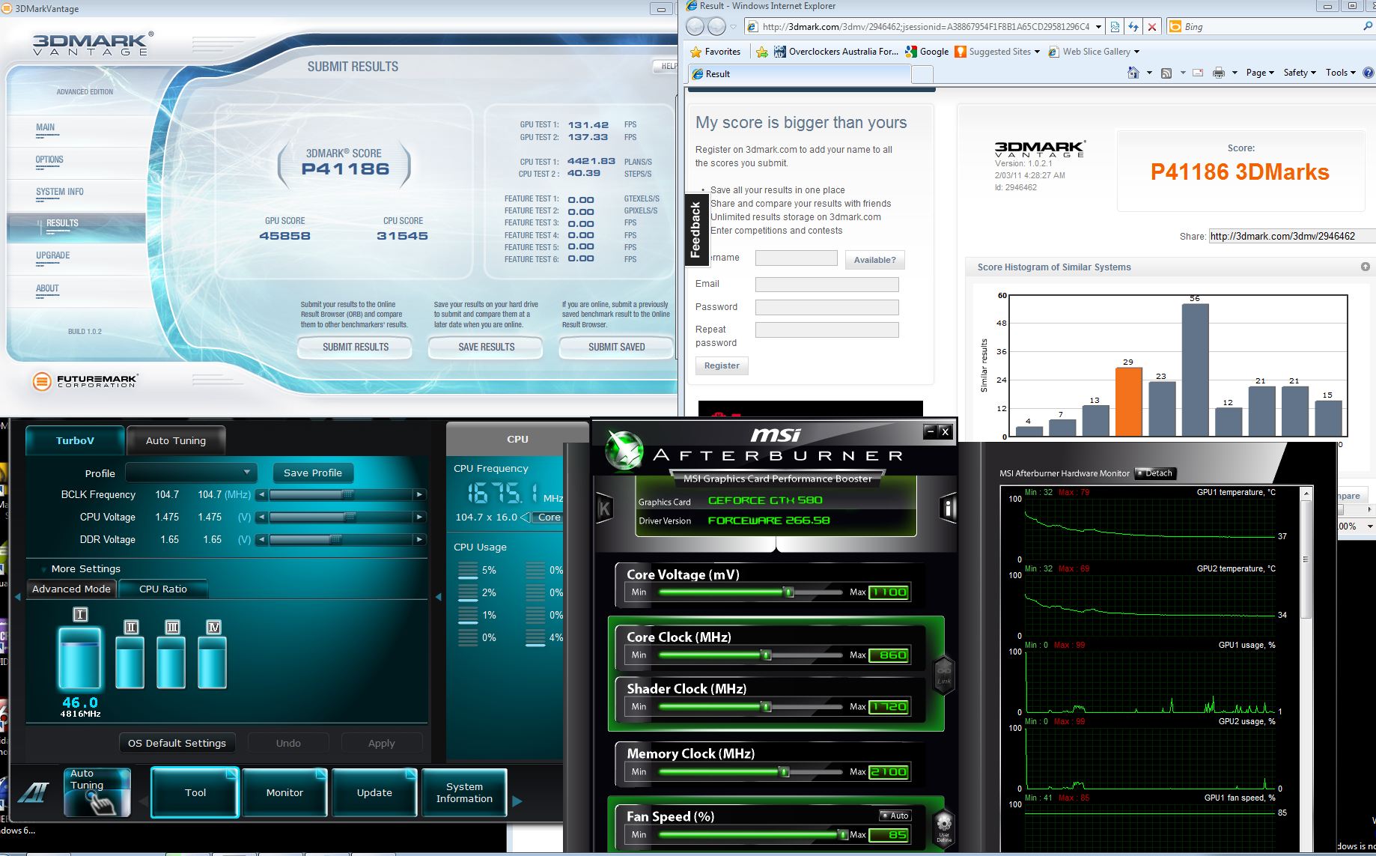Click the Bing search magnifier icon
Image resolution: width=1376 pixels, height=856 pixels.
[x=1368, y=26]
